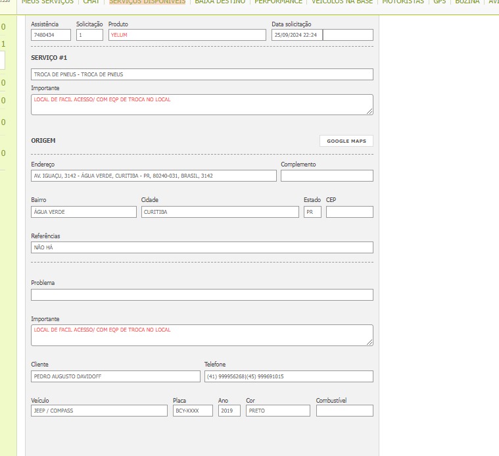This screenshot has height=456, width=499.
Task: Select the GPS menu item
Action: pyautogui.click(x=439, y=3)
